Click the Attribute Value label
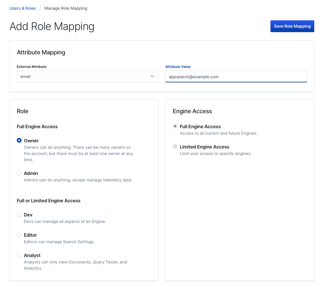 [x=178, y=66]
